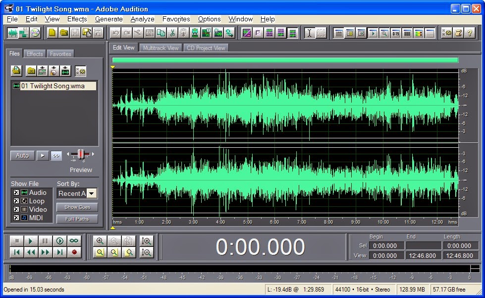Select the marquee selection tool
The height and width of the screenshot is (298, 485).
click(x=321, y=33)
